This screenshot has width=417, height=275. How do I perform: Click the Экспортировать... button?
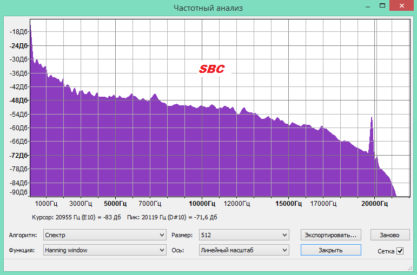click(x=330, y=235)
